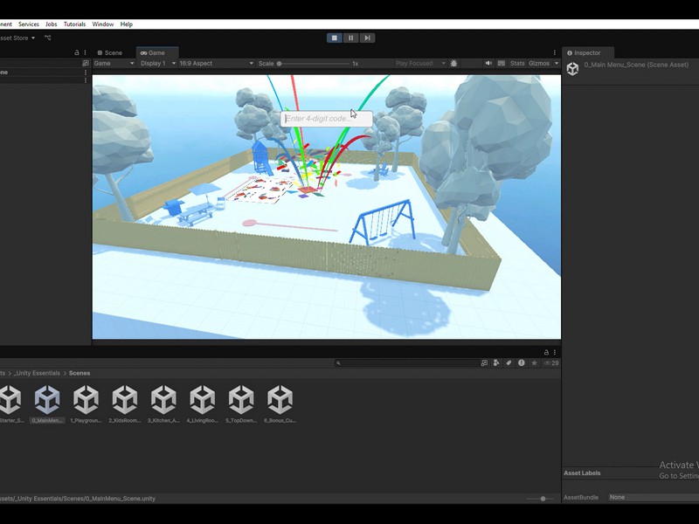
Task: Toggle Gizmos in Game view
Action: 538,64
